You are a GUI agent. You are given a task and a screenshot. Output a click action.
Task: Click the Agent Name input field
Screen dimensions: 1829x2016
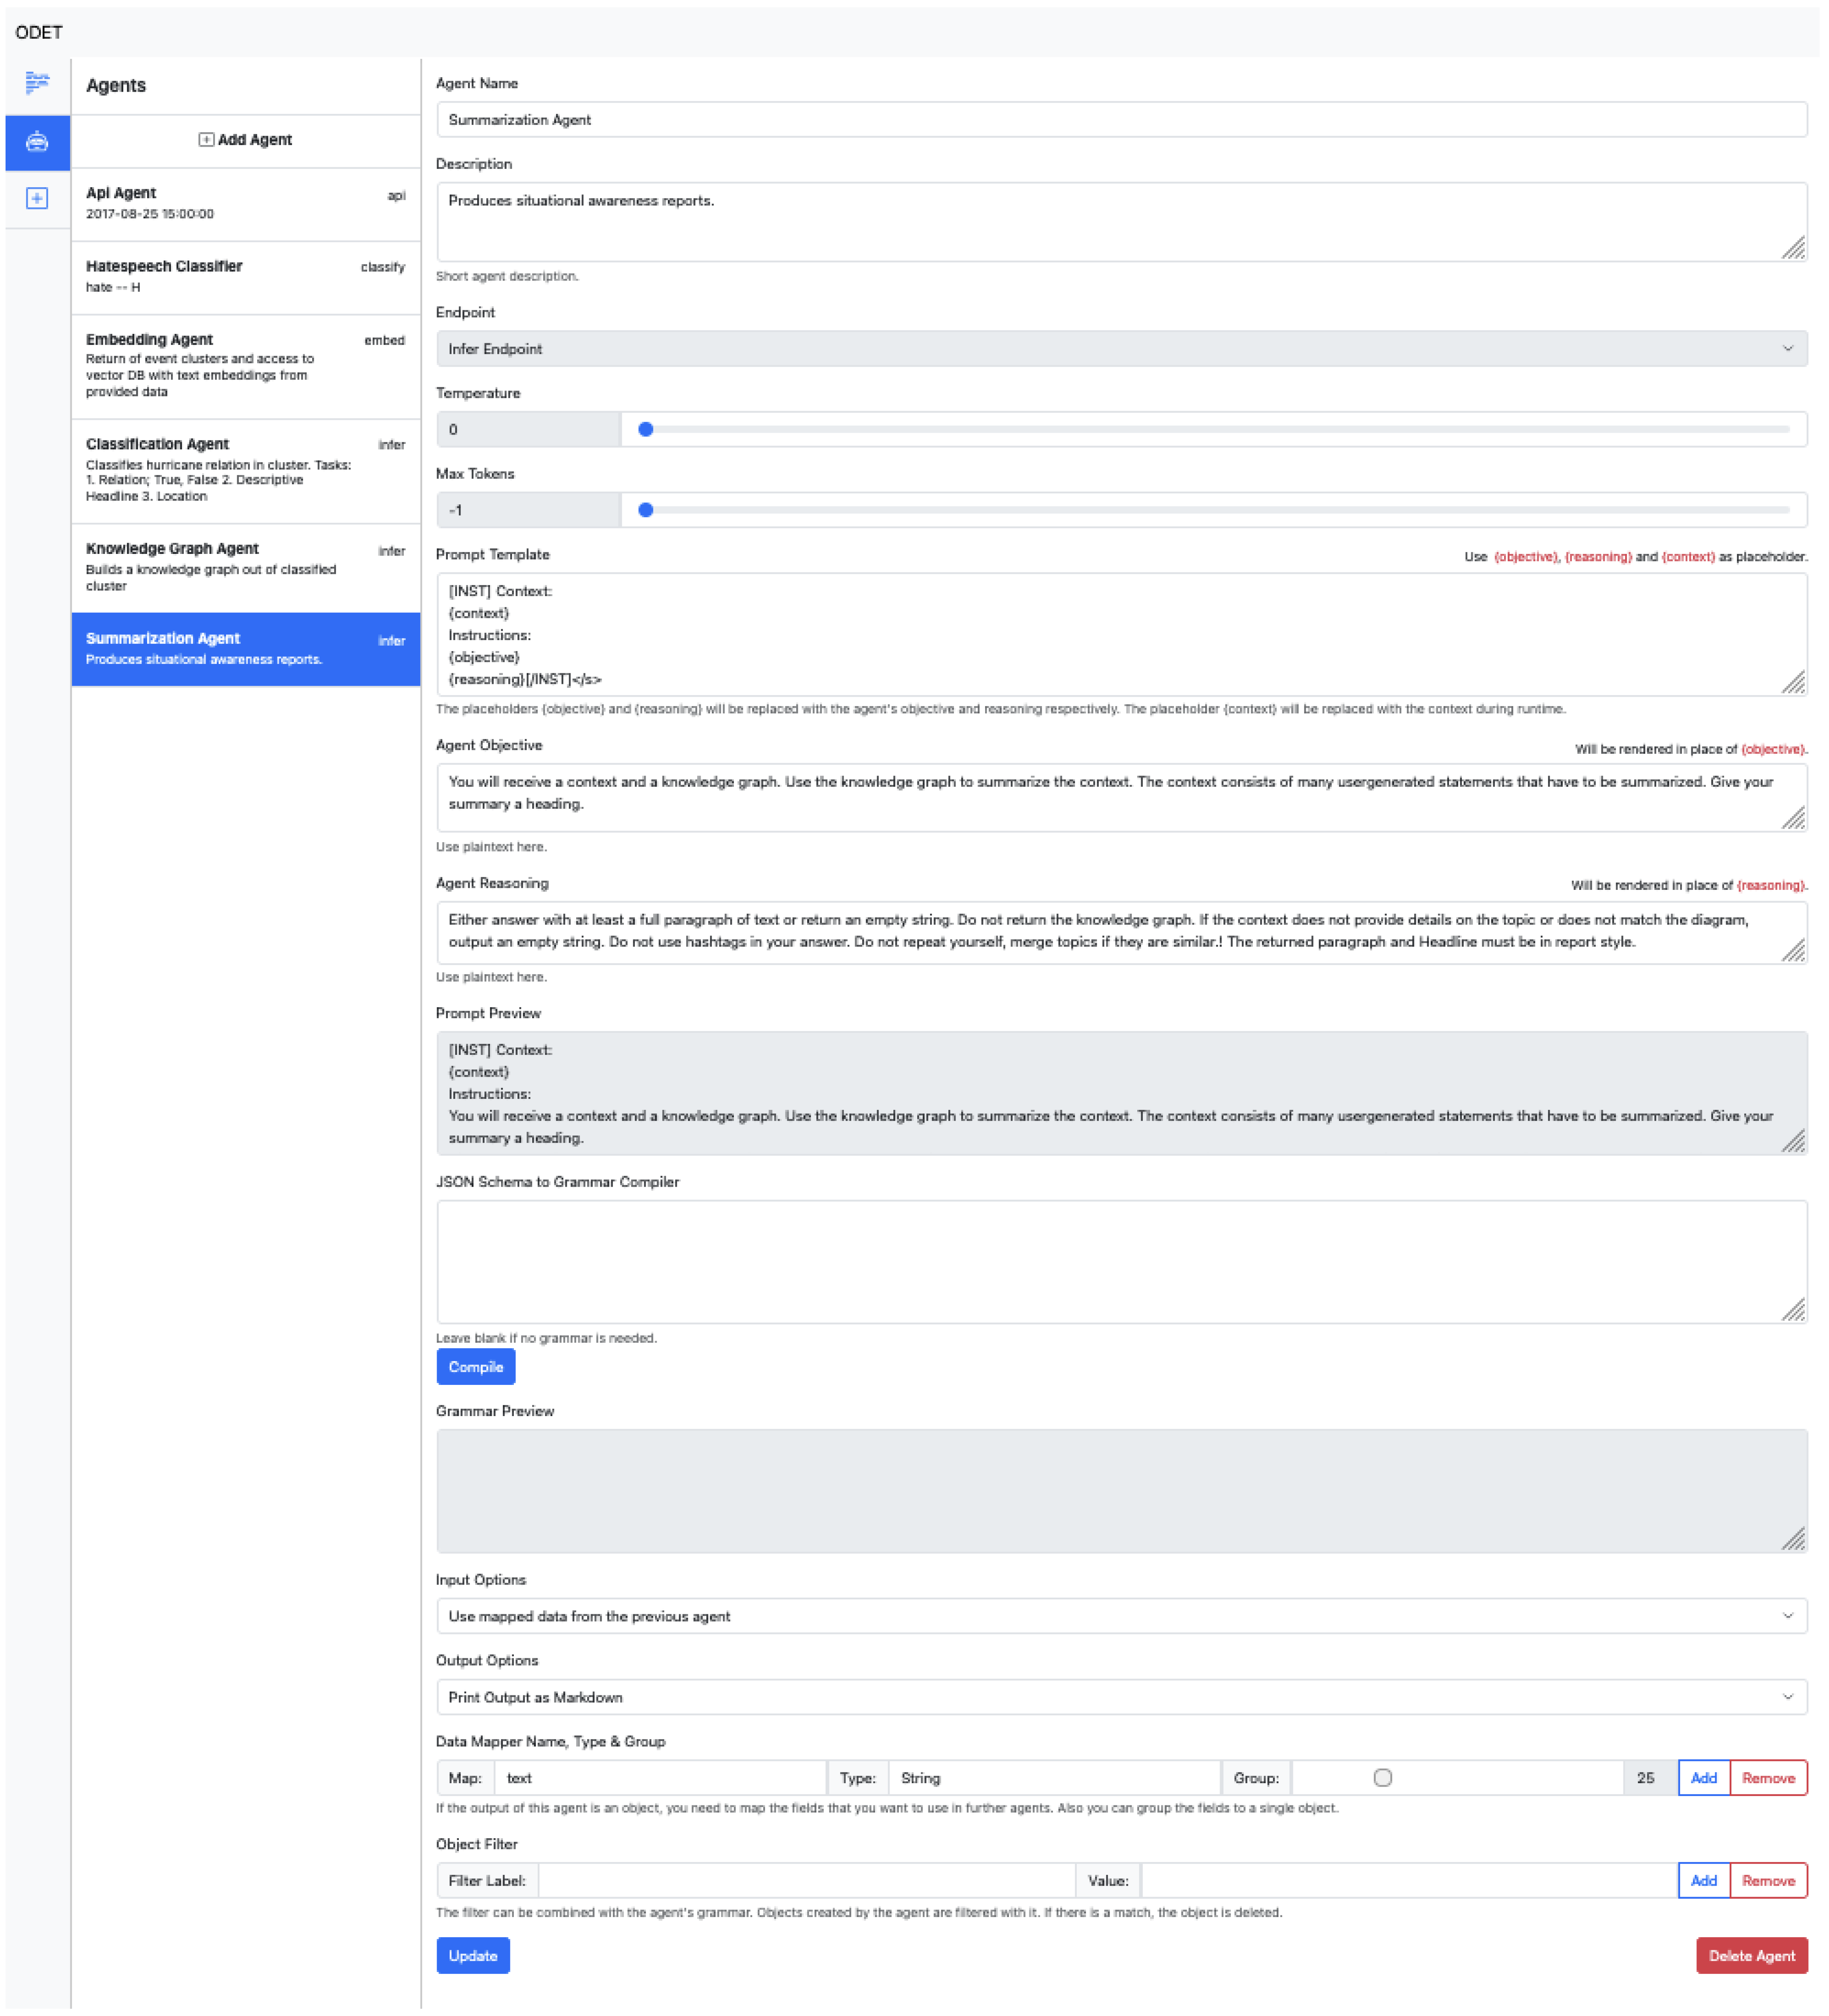click(1122, 120)
